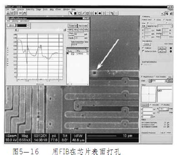Open the Stage menu in menu bar
The image size is (190, 155).
[x=38, y=10]
